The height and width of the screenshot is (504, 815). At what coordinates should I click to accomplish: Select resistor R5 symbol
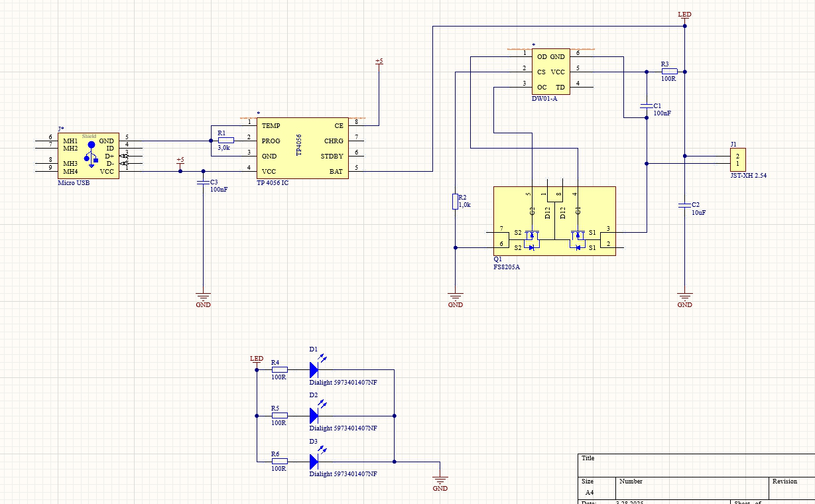point(279,416)
